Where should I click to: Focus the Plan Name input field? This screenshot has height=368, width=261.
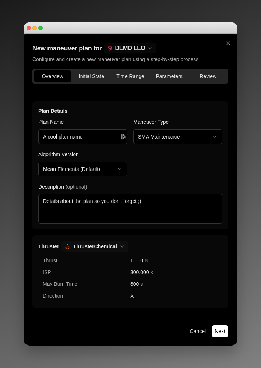(x=83, y=137)
